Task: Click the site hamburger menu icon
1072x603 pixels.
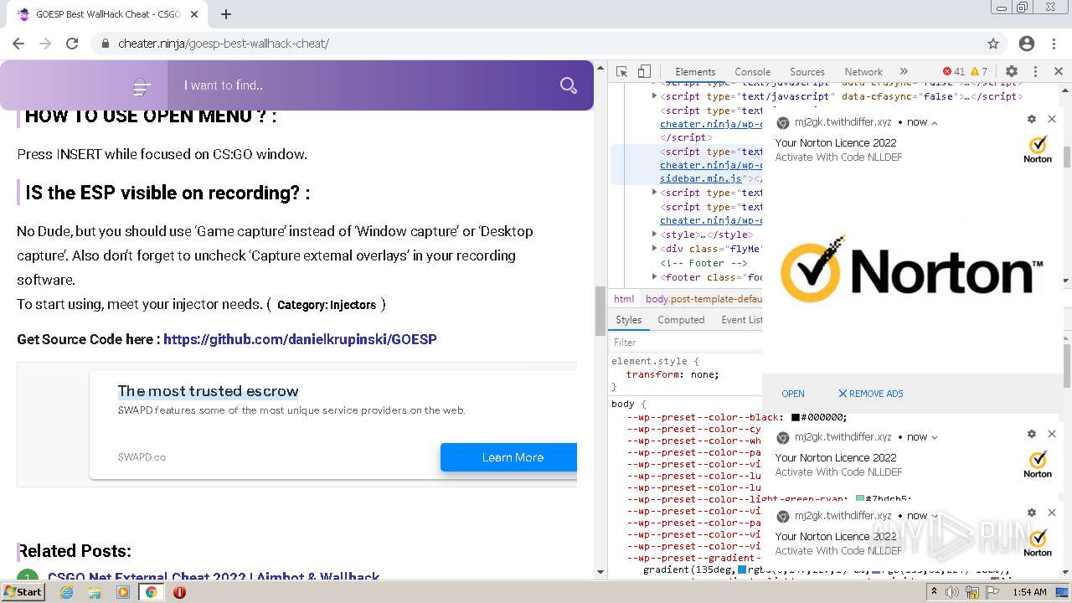Action: (142, 85)
